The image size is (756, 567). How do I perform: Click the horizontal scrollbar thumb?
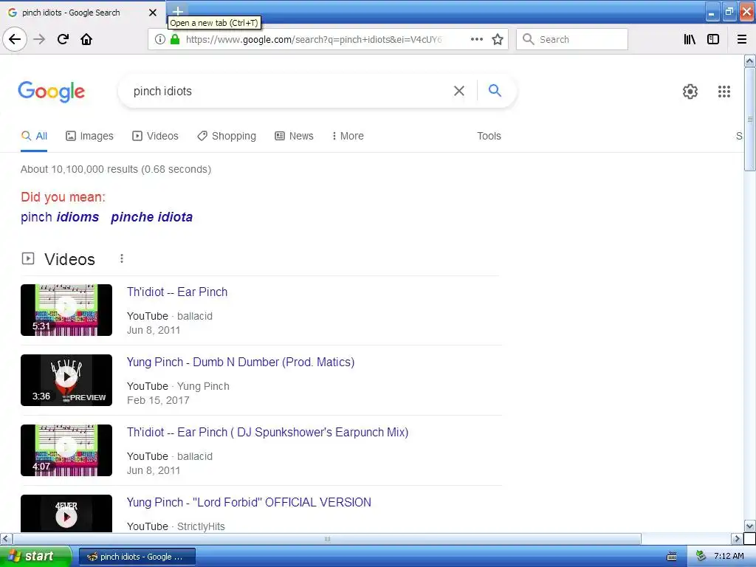[327, 538]
